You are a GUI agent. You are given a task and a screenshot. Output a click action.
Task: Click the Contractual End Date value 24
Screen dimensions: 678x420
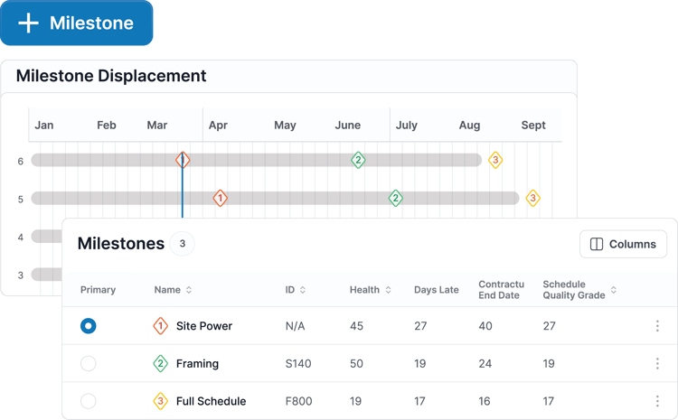(x=485, y=363)
